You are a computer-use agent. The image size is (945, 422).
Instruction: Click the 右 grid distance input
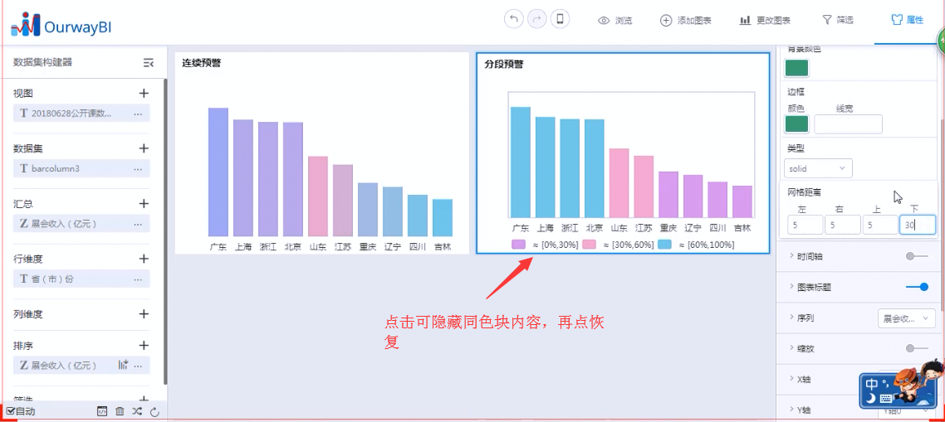pos(843,226)
